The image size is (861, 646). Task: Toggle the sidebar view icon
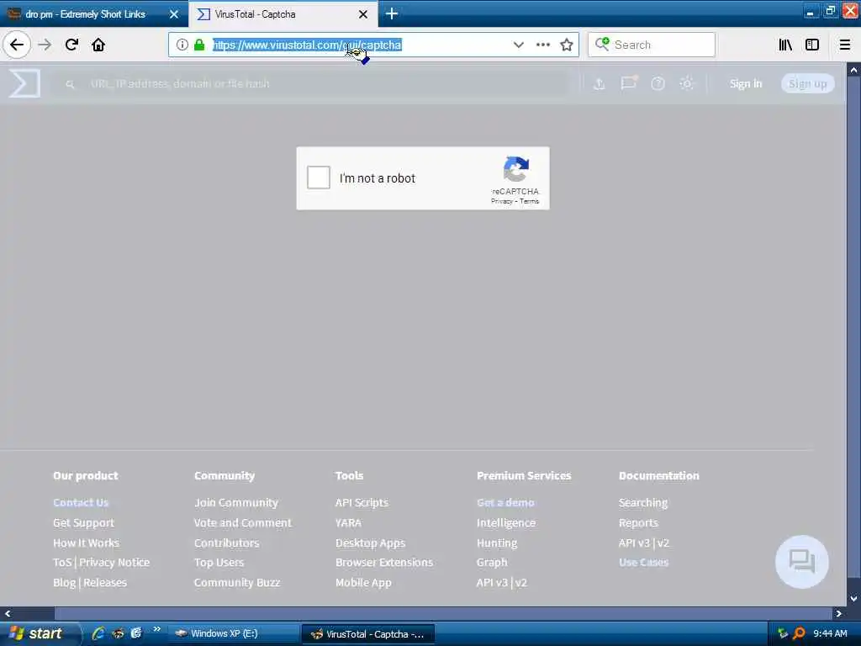coord(812,45)
